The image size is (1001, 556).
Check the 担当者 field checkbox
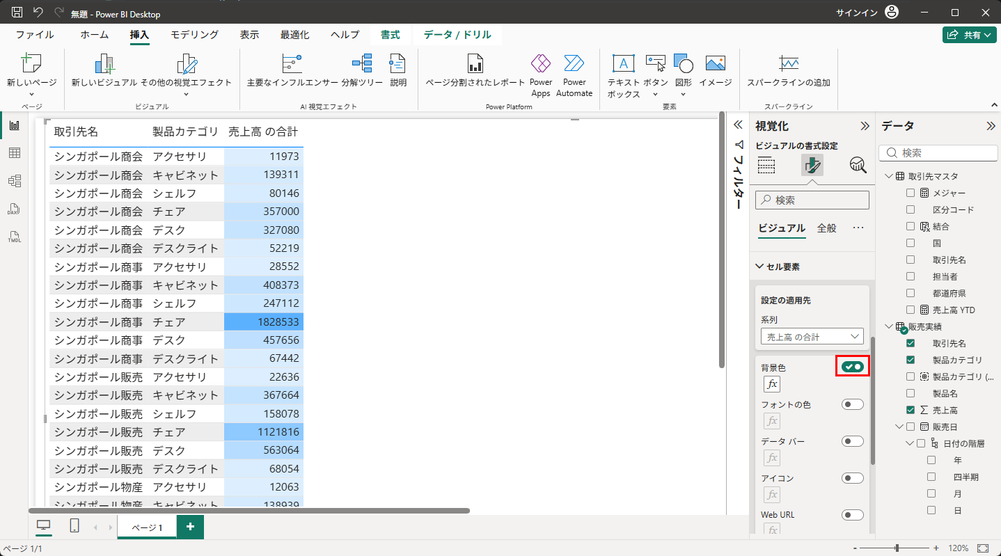coord(911,276)
